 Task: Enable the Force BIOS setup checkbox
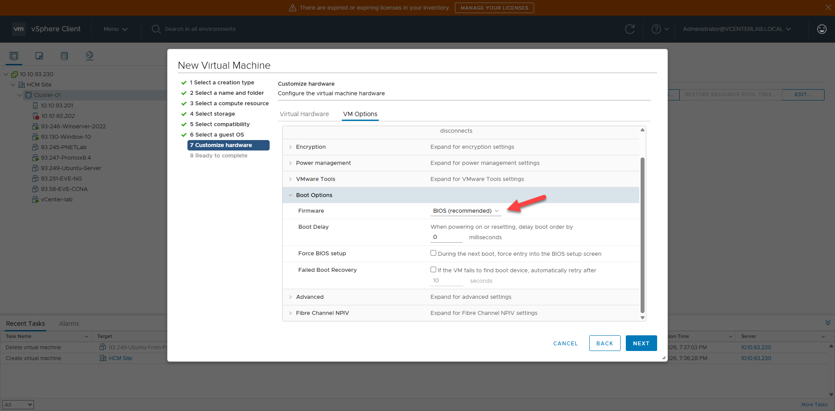tap(433, 253)
